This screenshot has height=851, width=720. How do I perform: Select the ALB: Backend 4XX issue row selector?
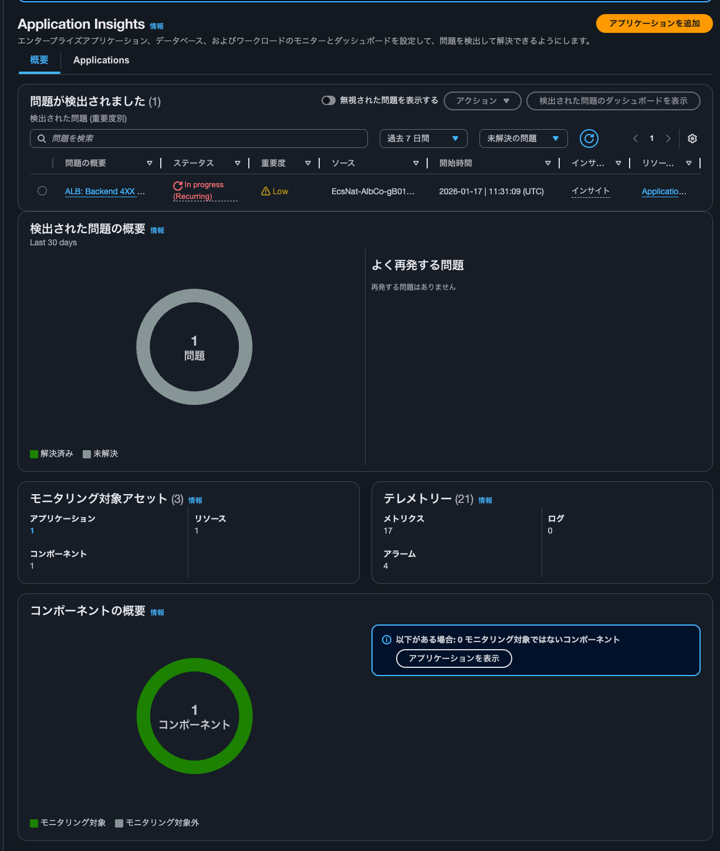point(42,191)
